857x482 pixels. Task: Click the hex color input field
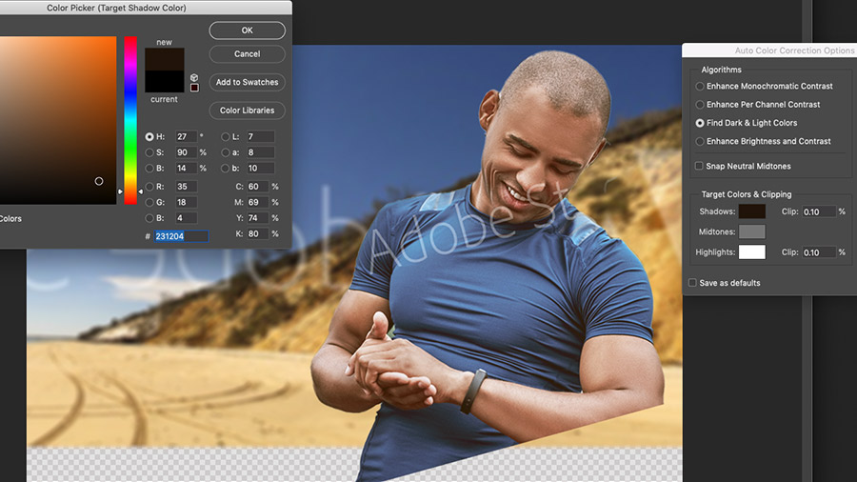click(x=181, y=236)
